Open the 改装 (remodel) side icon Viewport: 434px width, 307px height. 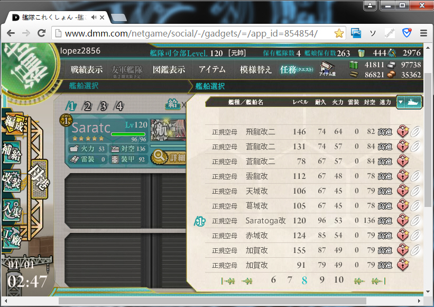[12, 180]
